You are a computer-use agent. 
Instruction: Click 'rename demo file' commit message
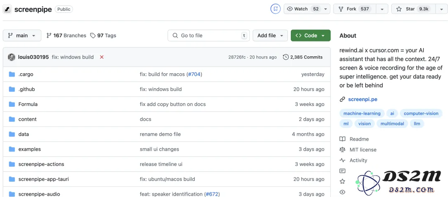pyautogui.click(x=160, y=134)
